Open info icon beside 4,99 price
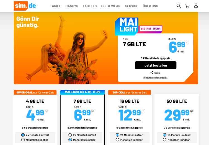The width and height of the screenshot is (209, 145). (46, 111)
